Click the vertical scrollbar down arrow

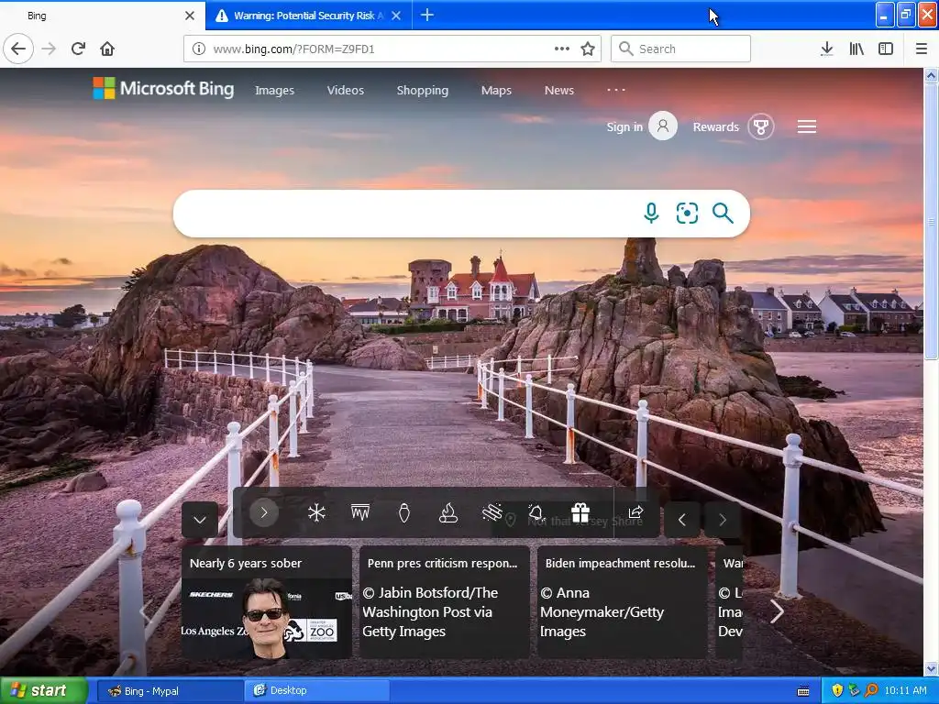pyautogui.click(x=932, y=668)
